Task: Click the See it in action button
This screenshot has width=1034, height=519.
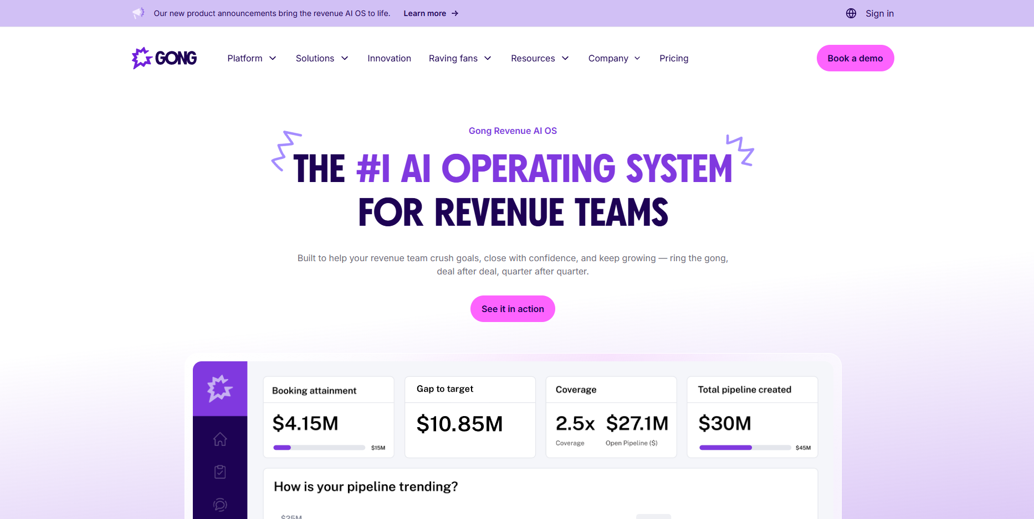Action: (513, 309)
